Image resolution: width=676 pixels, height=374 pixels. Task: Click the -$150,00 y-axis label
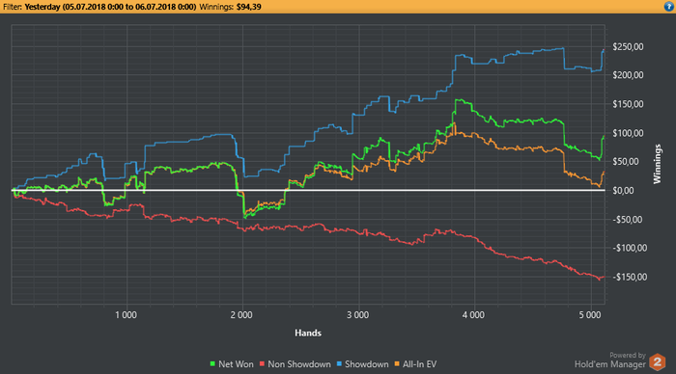(630, 277)
